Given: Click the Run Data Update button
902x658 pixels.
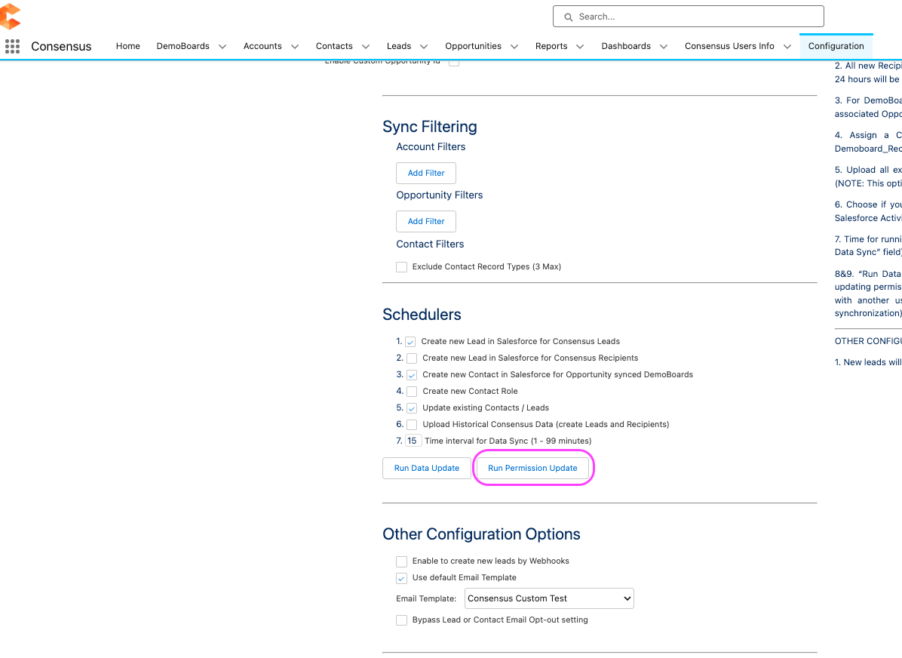Looking at the screenshot, I should 427,468.
